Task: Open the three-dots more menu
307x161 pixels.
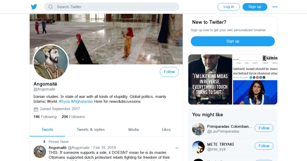Action: (275, 7)
